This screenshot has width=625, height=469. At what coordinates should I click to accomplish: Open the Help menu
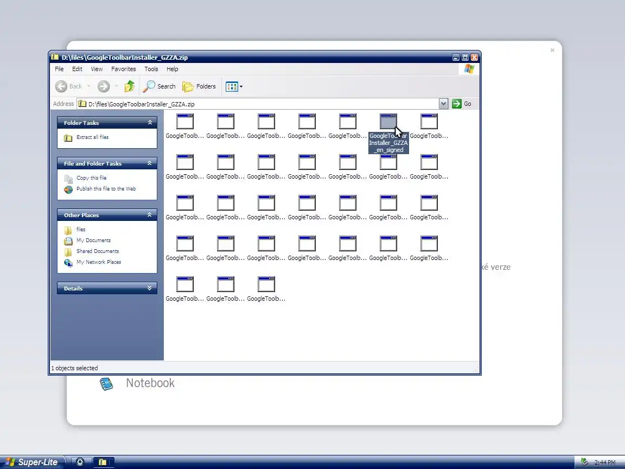[x=172, y=69]
